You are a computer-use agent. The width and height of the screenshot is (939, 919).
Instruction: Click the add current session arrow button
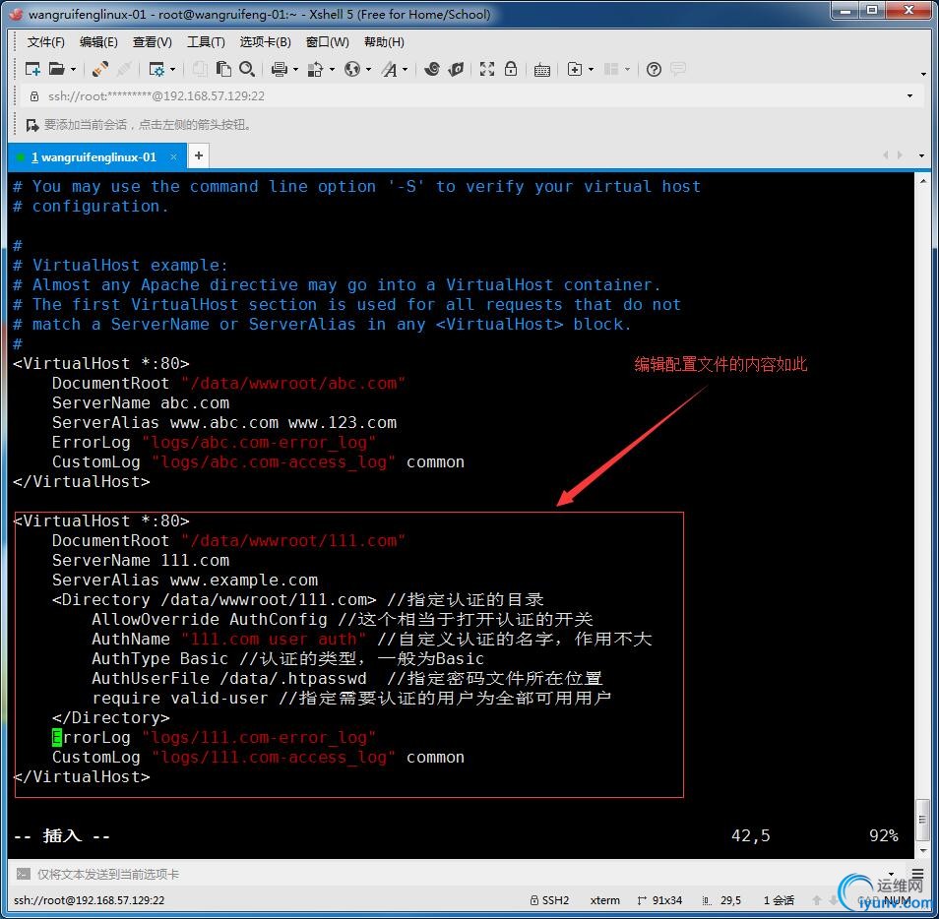31,125
